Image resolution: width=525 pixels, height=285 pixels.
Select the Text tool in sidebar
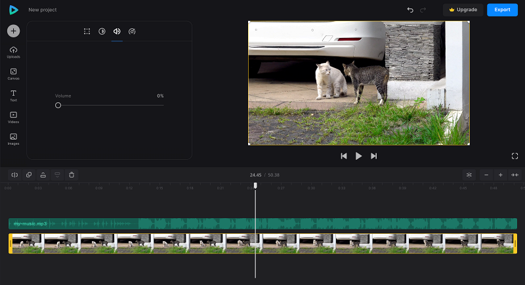13,96
